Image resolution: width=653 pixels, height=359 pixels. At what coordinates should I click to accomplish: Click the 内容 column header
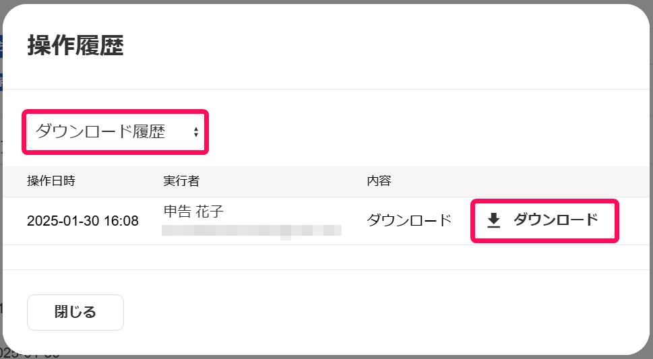[x=379, y=181]
